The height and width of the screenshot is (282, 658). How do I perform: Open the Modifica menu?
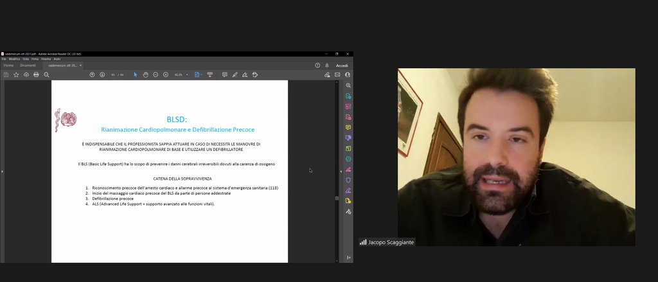(x=14, y=58)
